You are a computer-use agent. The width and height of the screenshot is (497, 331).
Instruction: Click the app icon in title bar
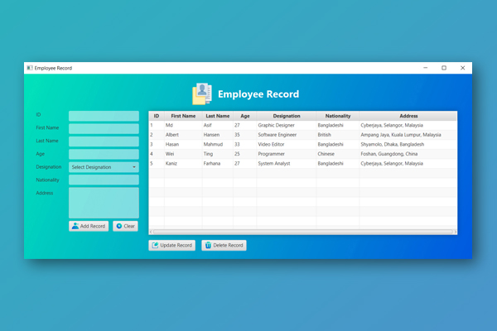coord(30,68)
